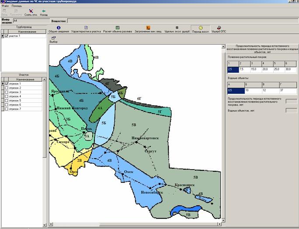Open the Общие сведения info tab icon

(59, 28)
